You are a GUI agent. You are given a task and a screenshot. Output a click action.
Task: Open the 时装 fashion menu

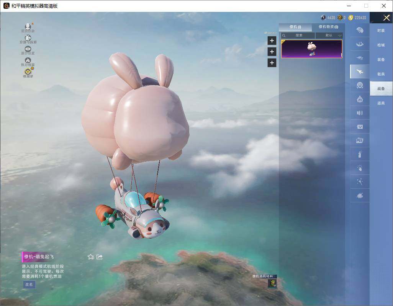pyautogui.click(x=381, y=31)
